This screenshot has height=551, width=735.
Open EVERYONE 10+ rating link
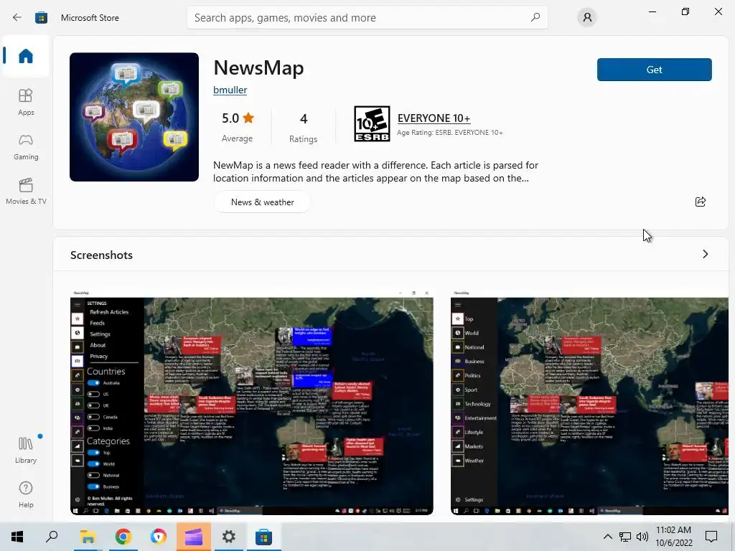pyautogui.click(x=434, y=118)
